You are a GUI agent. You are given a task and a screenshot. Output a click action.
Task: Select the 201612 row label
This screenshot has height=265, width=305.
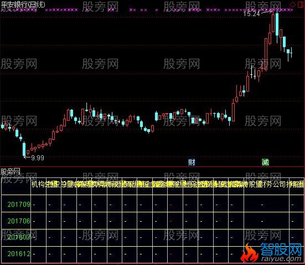coord(19,254)
